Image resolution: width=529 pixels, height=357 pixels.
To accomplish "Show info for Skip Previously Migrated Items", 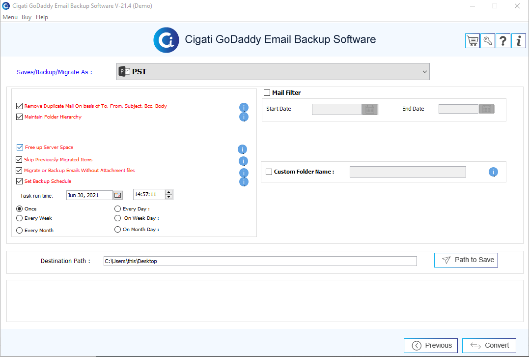I will click(243, 161).
